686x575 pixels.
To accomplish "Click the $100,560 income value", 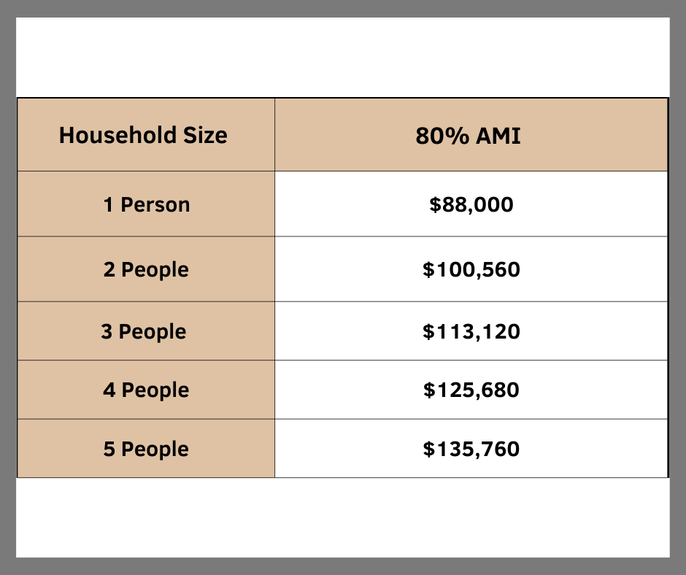I will (x=471, y=270).
